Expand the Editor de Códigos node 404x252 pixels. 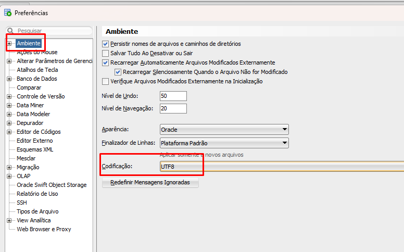point(9,132)
